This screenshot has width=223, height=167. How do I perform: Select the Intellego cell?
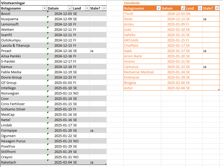[x=24, y=88]
